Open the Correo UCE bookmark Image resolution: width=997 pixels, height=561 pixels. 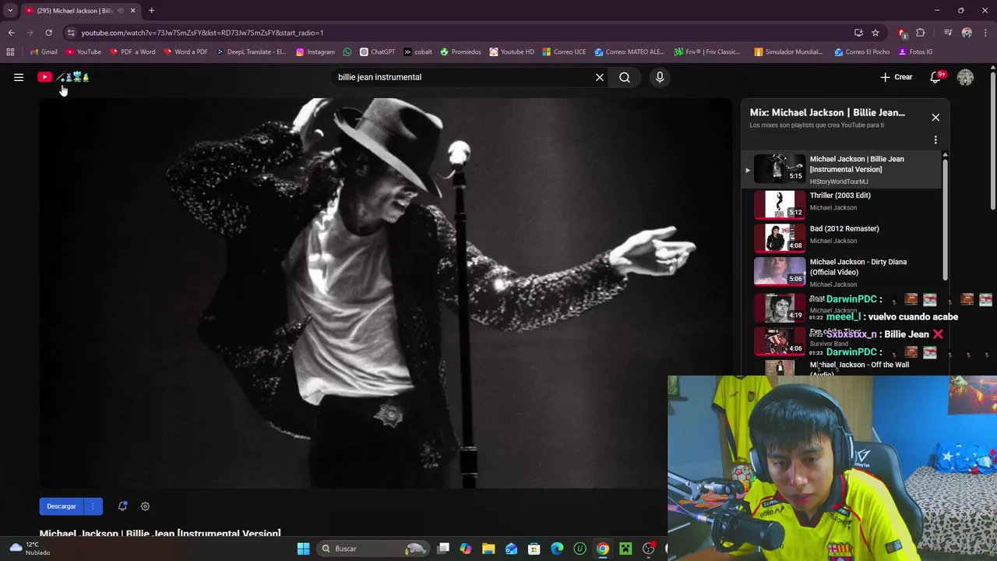click(x=564, y=52)
